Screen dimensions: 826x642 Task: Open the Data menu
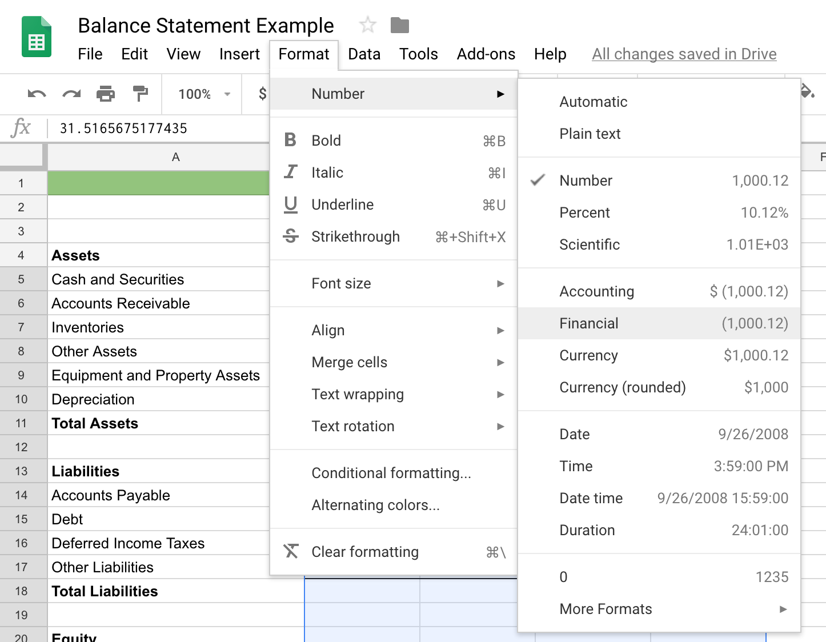364,54
